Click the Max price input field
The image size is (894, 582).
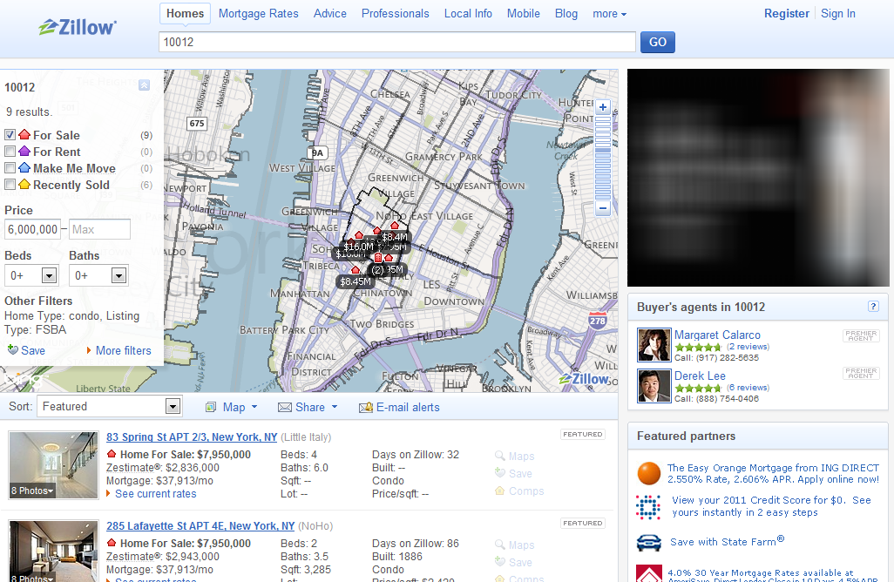point(99,230)
